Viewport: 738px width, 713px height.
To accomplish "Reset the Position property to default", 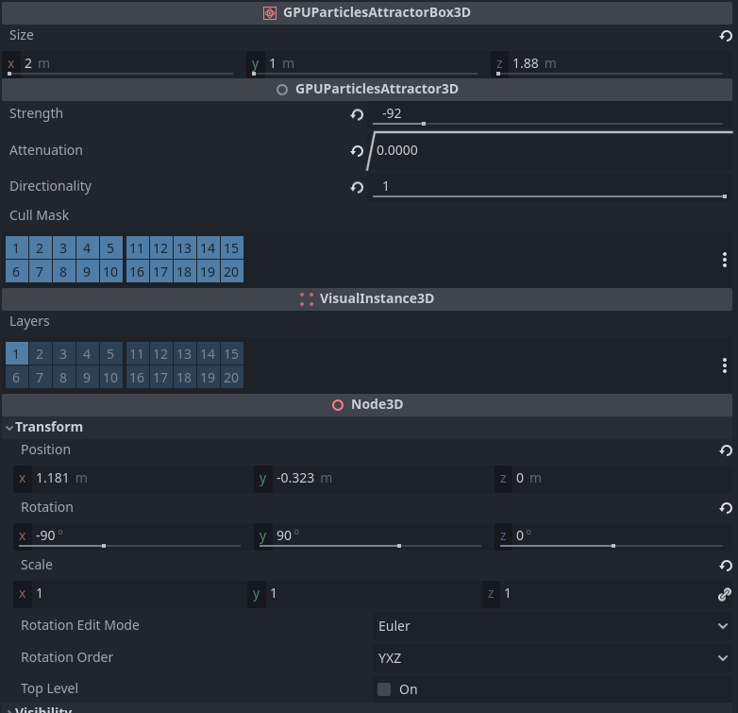I will pyautogui.click(x=725, y=451).
